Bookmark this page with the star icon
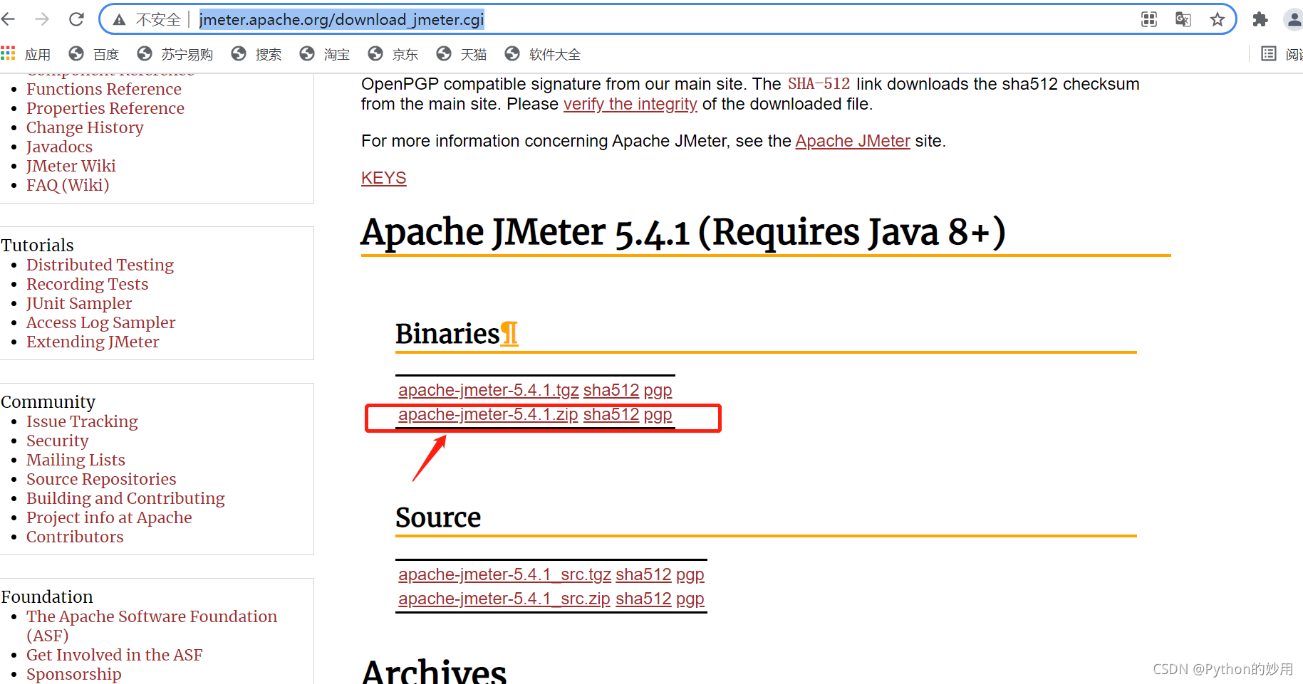The width and height of the screenshot is (1303, 684). 1218,19
